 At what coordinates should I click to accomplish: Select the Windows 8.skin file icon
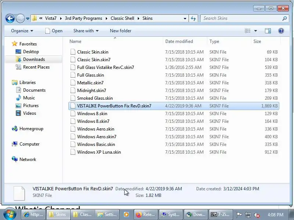coord(73,113)
